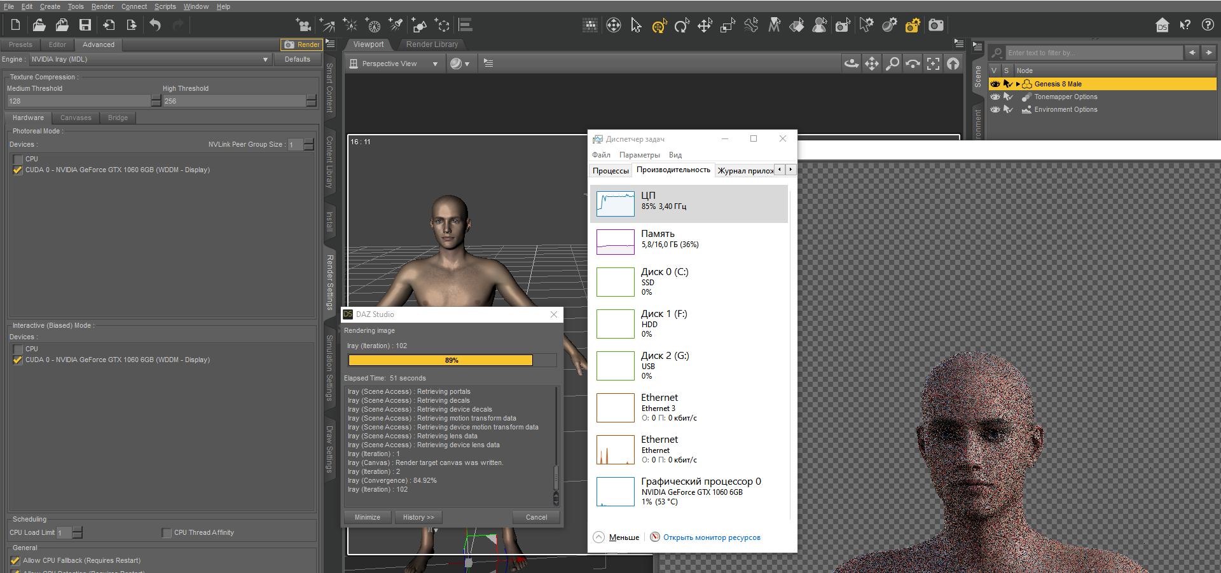Enable CPU in Photoreal Mode devices

pyautogui.click(x=18, y=159)
